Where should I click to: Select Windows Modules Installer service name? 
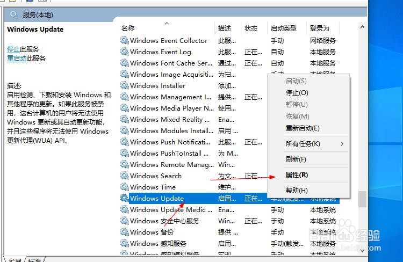tap(172, 131)
